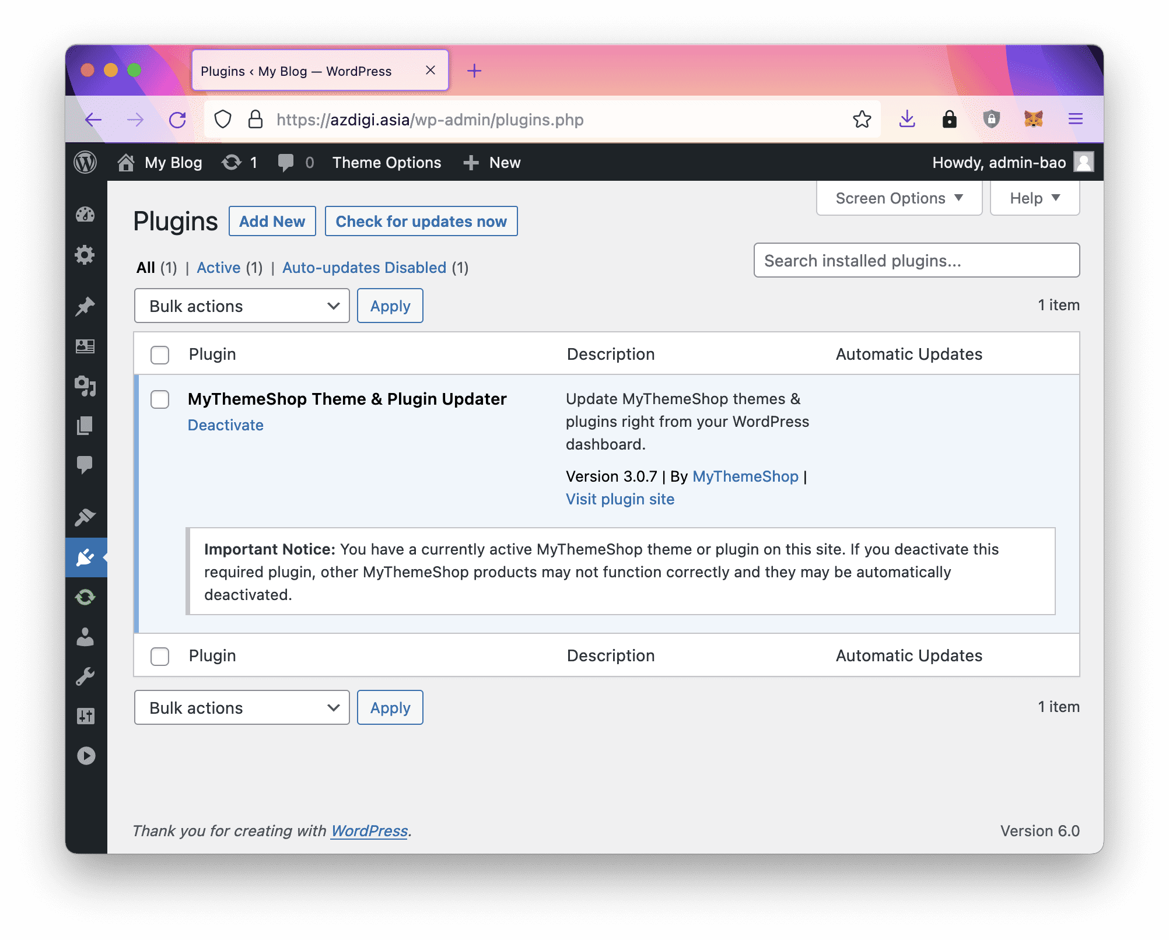
Task: Open Theme Options from the admin bar
Action: click(387, 163)
